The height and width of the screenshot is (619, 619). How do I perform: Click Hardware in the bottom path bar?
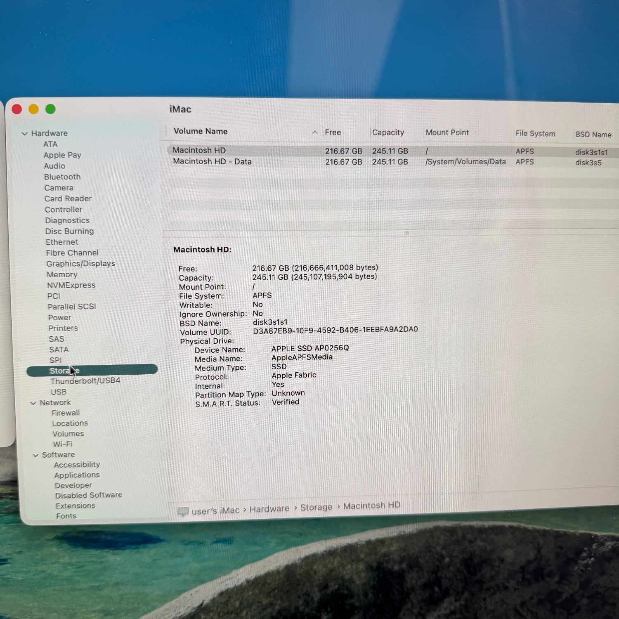tap(269, 509)
